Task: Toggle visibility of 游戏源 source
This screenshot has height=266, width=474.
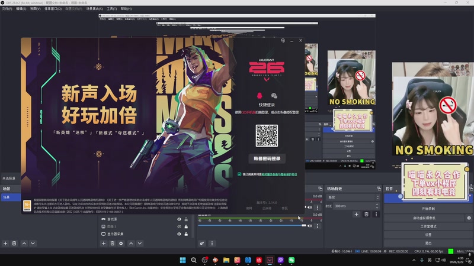Action: point(179,219)
